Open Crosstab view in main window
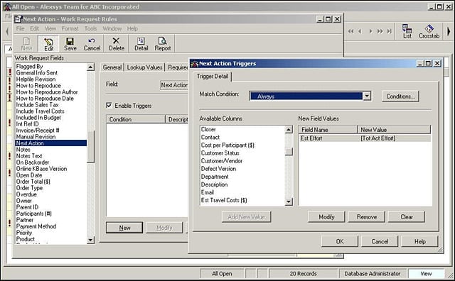Screen dimensions: 455x281 429,31
